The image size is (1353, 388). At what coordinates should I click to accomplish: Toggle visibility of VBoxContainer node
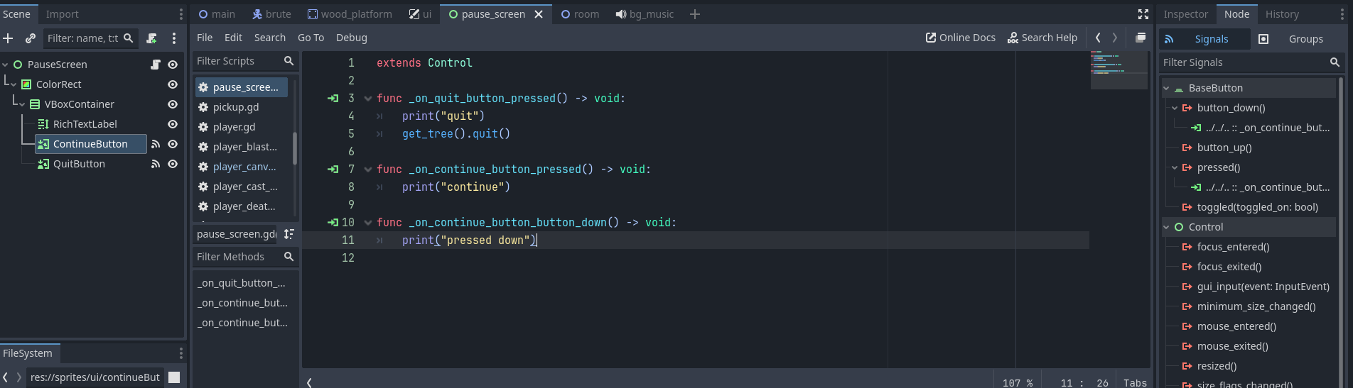[x=172, y=104]
